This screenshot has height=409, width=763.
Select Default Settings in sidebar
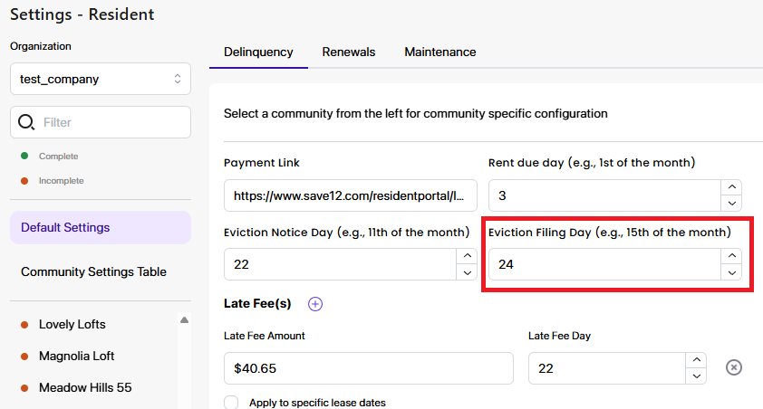[101, 227]
